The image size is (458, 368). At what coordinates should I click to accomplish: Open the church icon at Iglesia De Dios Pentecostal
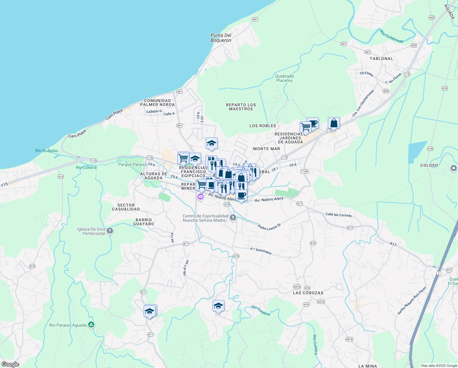tap(110, 231)
